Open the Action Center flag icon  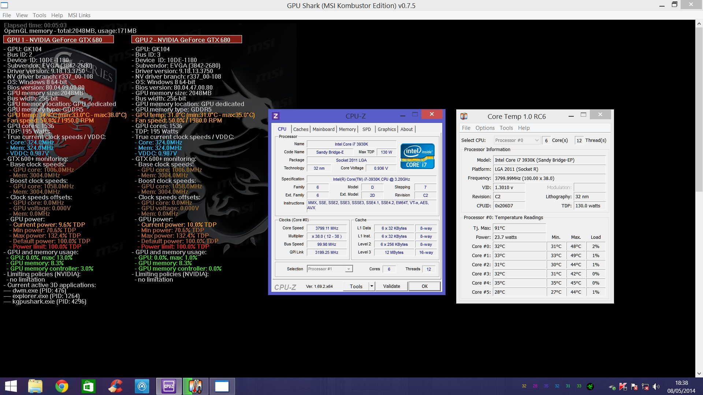pyautogui.click(x=635, y=387)
